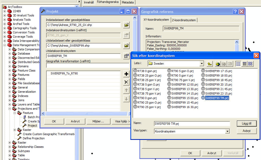Viewport: 261px width, 160px height.
Task: Expand the Cartography Tools toolbox
Action: [x=5, y=28]
